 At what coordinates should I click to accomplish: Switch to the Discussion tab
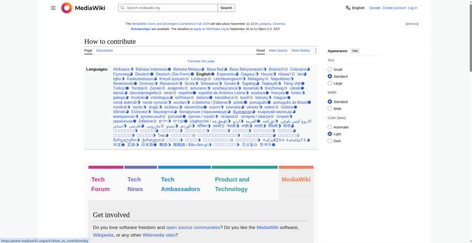[104, 51]
